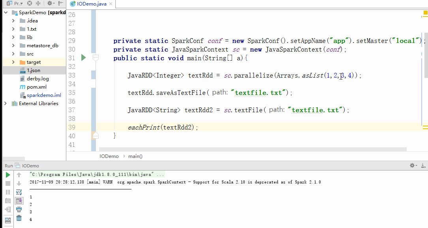Open the Run panel gear settings

413,165
